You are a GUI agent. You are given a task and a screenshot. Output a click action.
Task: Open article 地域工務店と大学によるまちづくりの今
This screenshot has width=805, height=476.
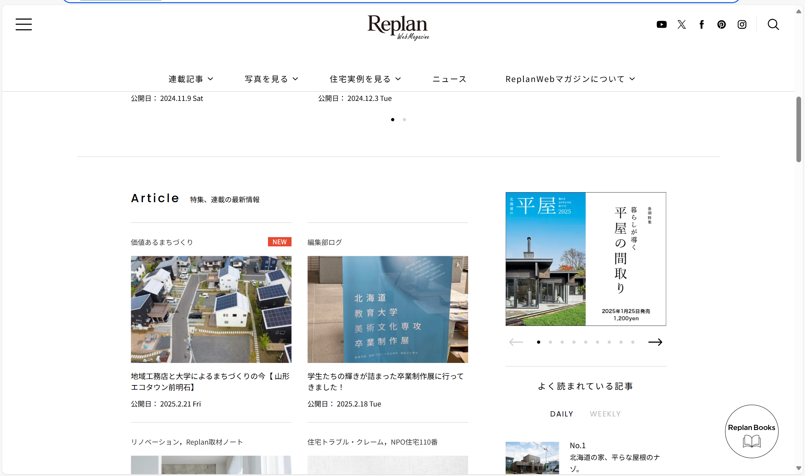tap(211, 382)
